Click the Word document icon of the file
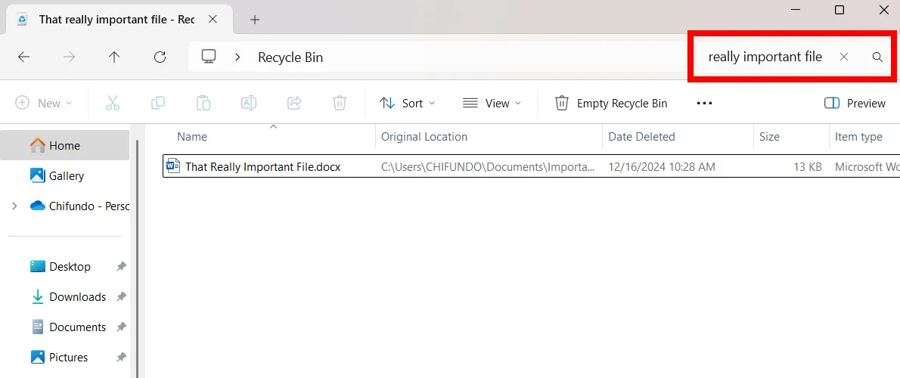900x378 pixels. coord(172,166)
